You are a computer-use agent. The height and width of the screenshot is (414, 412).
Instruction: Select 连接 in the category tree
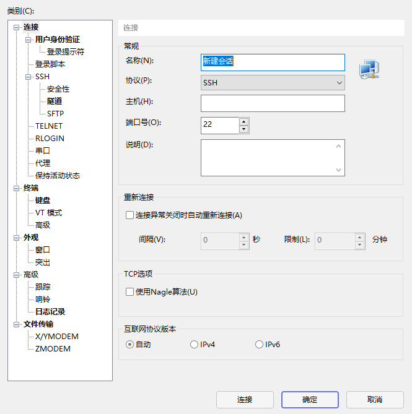click(x=31, y=27)
